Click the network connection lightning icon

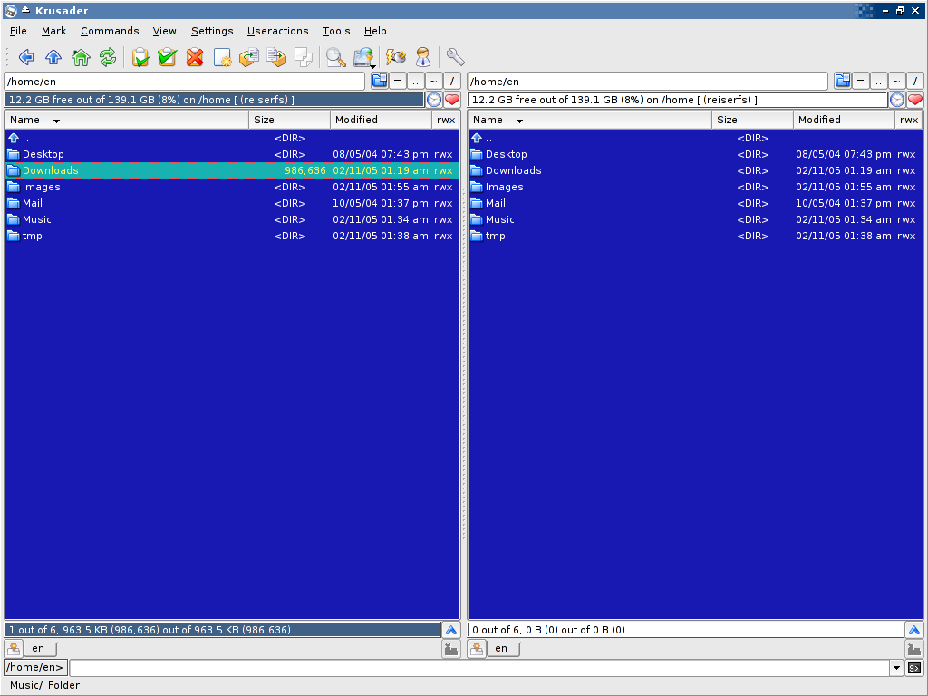[x=396, y=57]
